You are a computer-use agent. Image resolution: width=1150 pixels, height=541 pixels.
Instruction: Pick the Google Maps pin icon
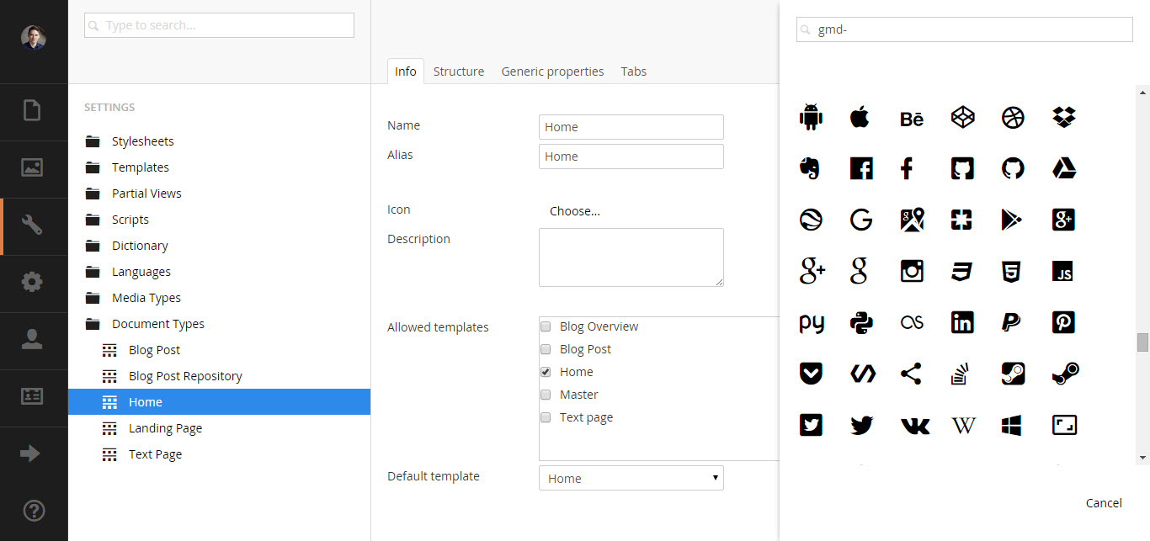[x=912, y=220]
